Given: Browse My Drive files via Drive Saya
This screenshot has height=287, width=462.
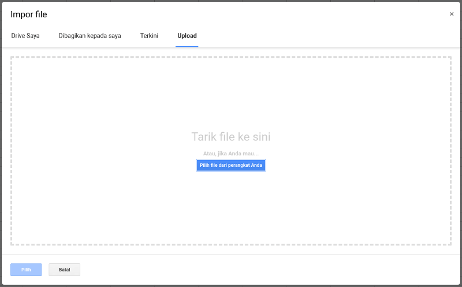Looking at the screenshot, I should [x=25, y=36].
